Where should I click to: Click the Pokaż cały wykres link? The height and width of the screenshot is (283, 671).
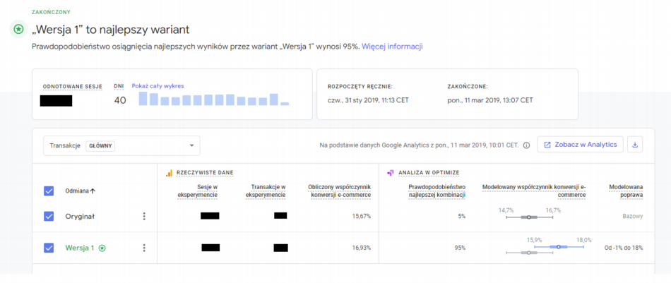pos(158,86)
